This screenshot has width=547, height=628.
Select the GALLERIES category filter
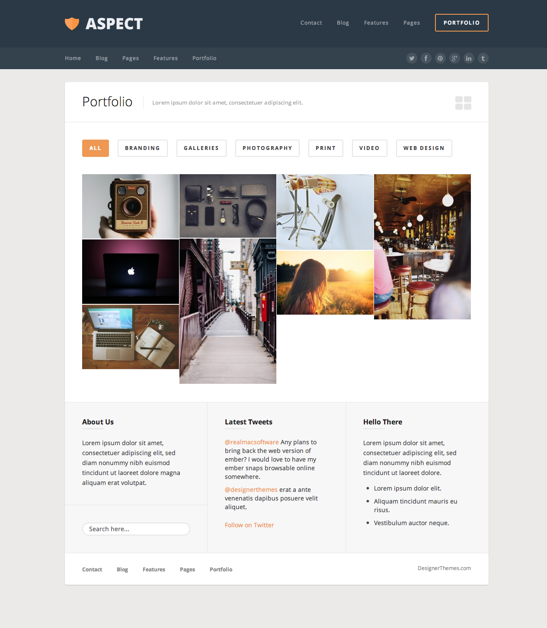(201, 148)
